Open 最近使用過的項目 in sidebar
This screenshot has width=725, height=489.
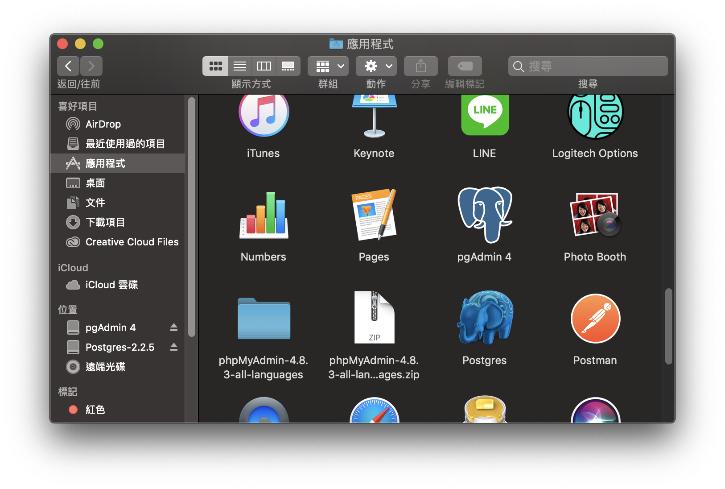[118, 144]
